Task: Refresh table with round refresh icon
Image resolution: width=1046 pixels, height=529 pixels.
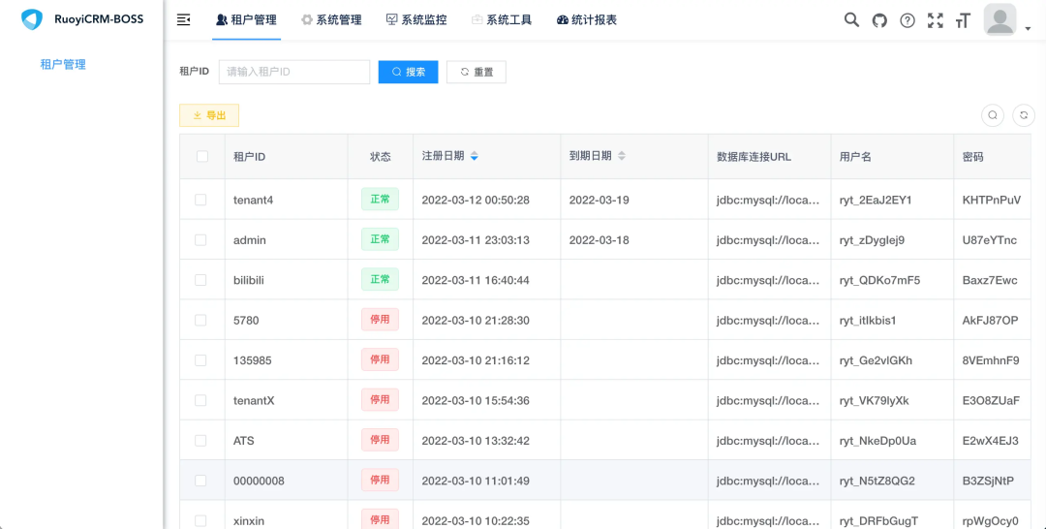Action: coord(1024,115)
